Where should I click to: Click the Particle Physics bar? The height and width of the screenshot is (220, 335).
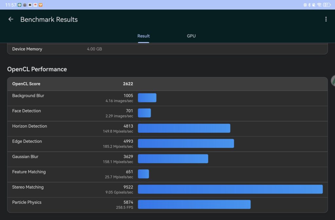pyautogui.click(x=194, y=204)
